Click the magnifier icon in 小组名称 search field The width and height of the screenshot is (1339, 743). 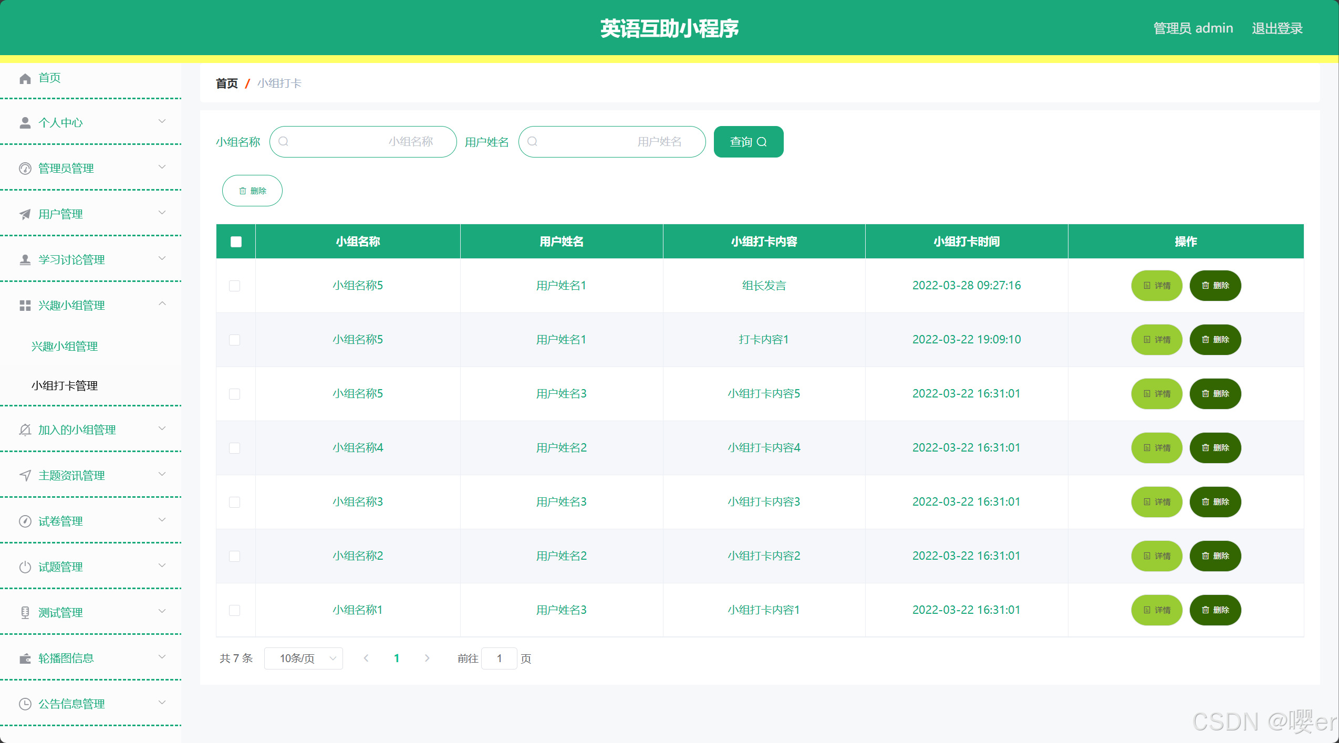point(283,142)
